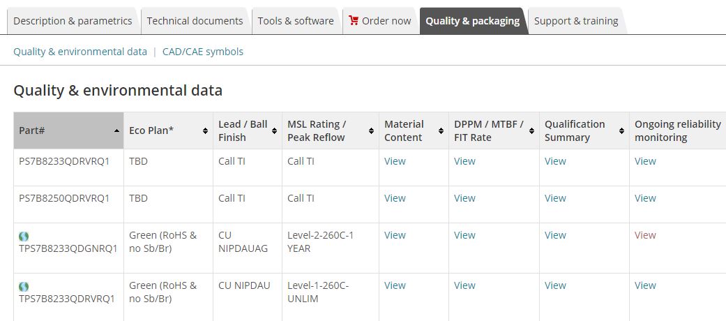Open the Tools & software tab

click(296, 21)
